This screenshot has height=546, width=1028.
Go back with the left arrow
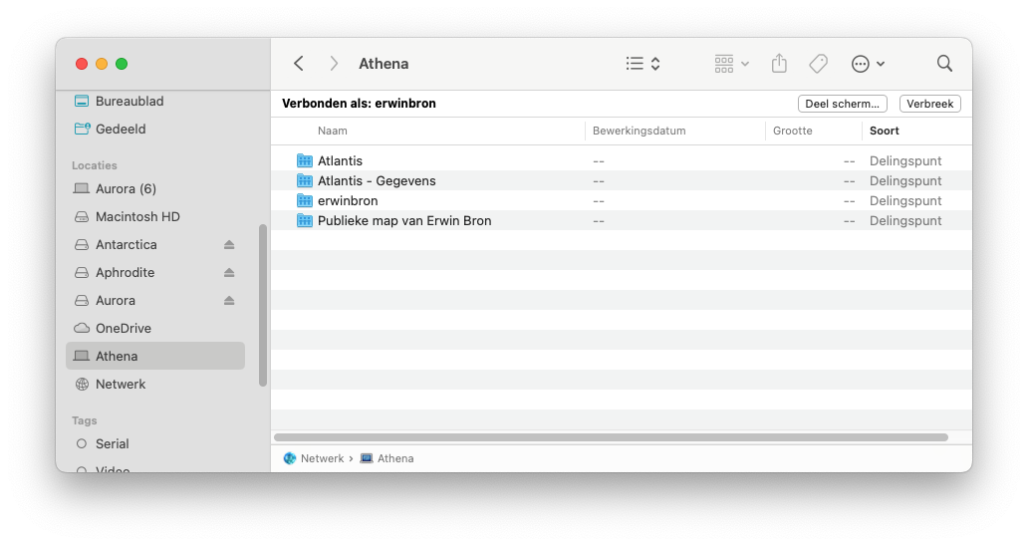pos(299,64)
